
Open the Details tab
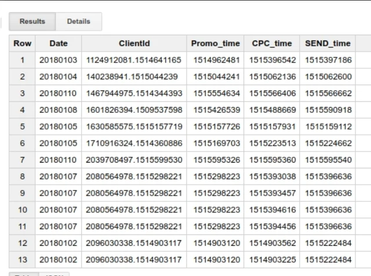tap(78, 21)
